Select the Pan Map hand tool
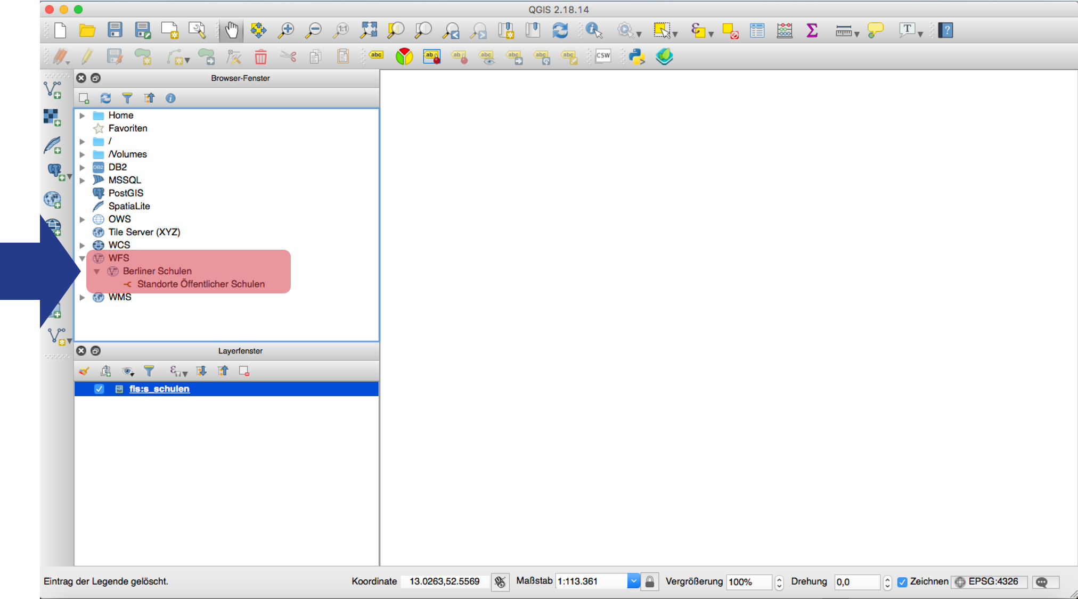 coord(231,30)
